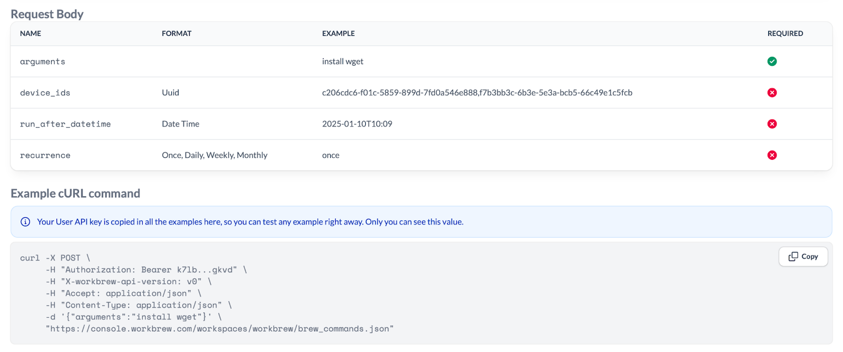Click the recurrence parameter name

tap(45, 156)
